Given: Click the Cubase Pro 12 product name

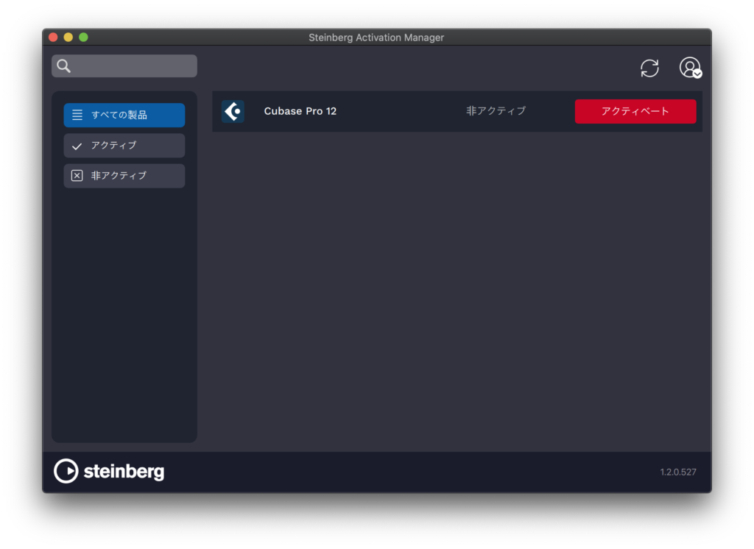Looking at the screenshot, I should point(300,111).
